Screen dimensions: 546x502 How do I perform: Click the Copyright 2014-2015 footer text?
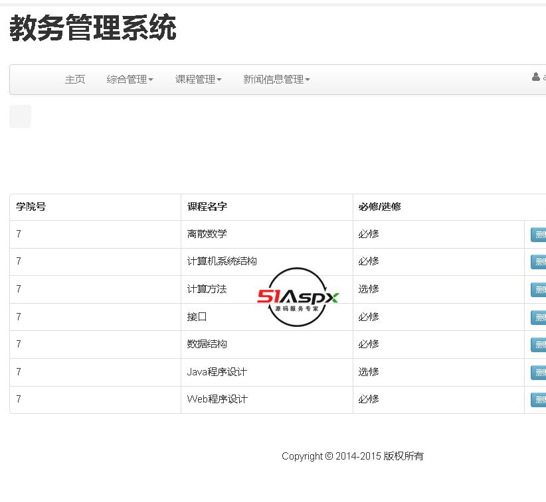pyautogui.click(x=352, y=456)
